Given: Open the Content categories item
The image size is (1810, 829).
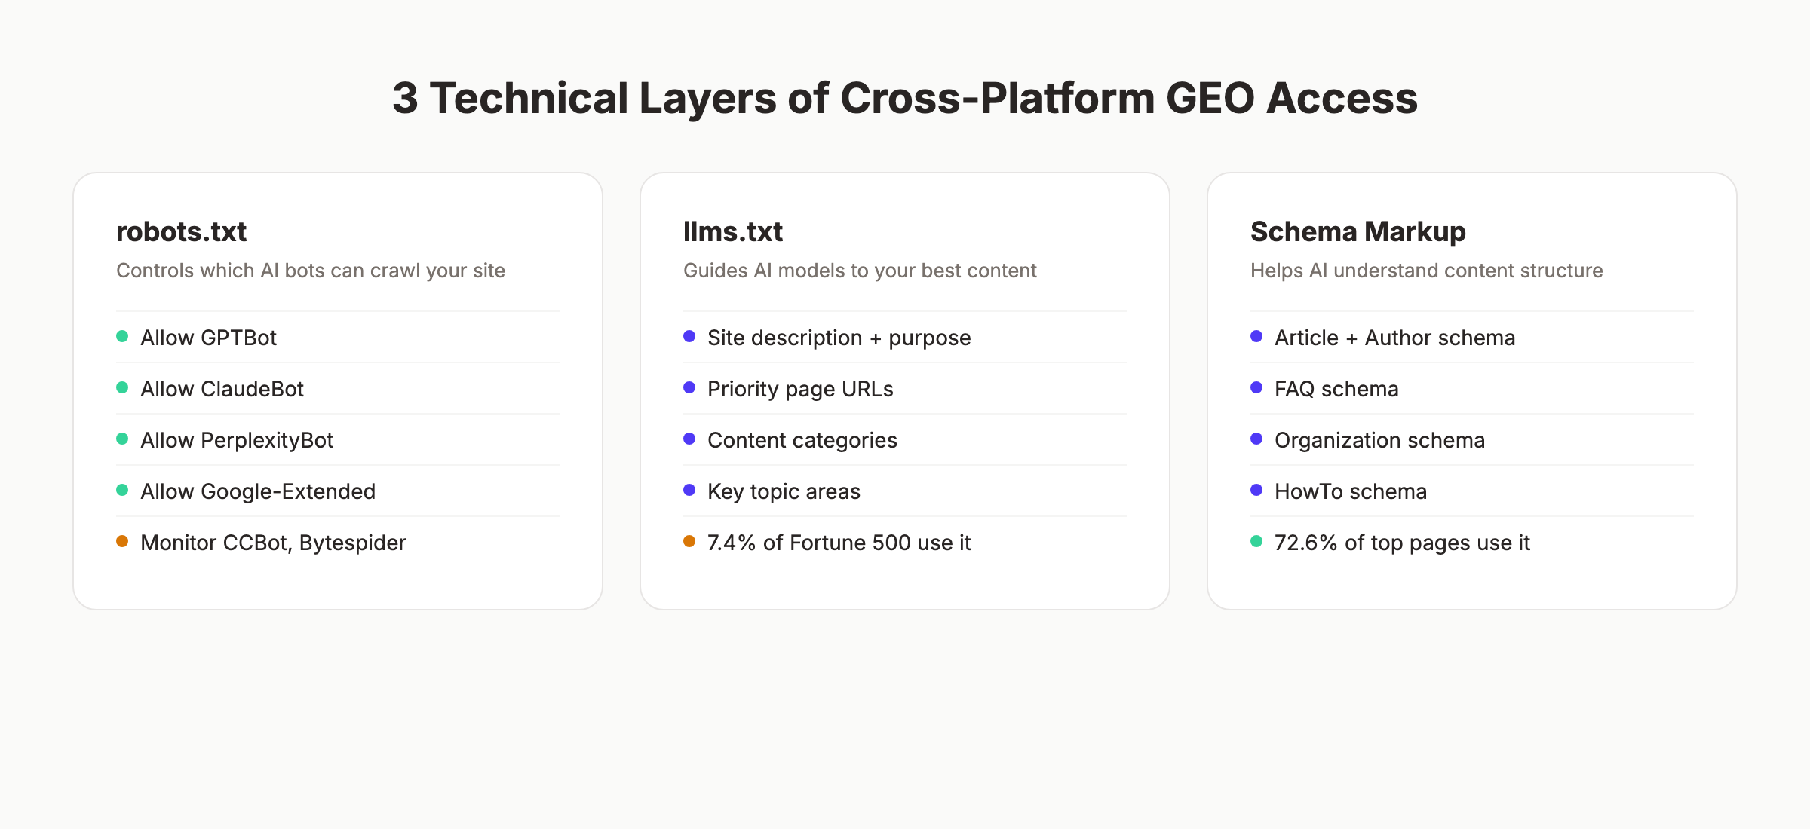Looking at the screenshot, I should click(802, 440).
